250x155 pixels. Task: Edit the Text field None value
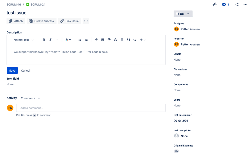point(10,84)
